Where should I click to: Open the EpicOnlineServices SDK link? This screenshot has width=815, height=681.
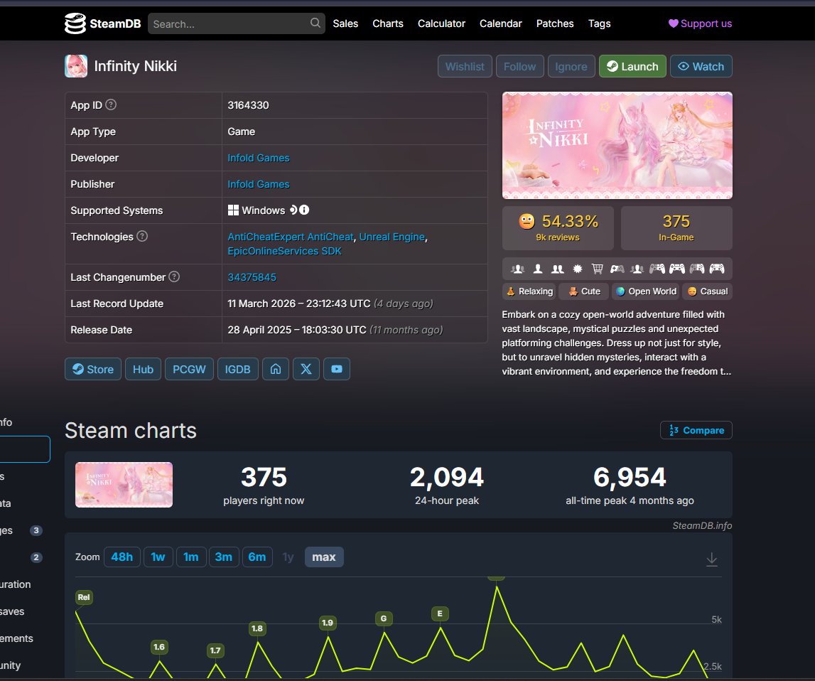tap(284, 251)
